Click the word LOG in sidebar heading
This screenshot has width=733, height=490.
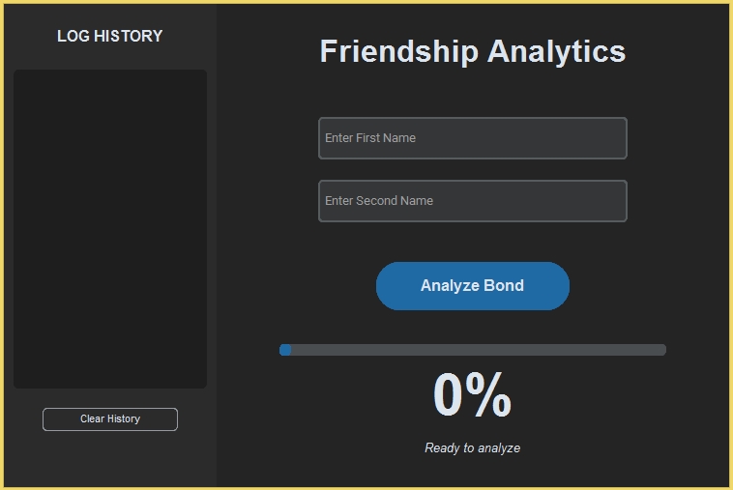[73, 37]
